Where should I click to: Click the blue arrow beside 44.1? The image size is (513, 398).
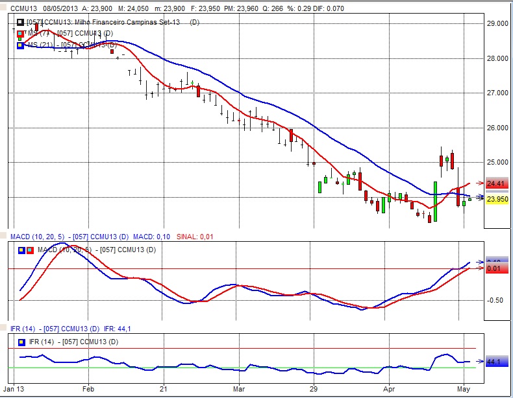click(x=481, y=360)
